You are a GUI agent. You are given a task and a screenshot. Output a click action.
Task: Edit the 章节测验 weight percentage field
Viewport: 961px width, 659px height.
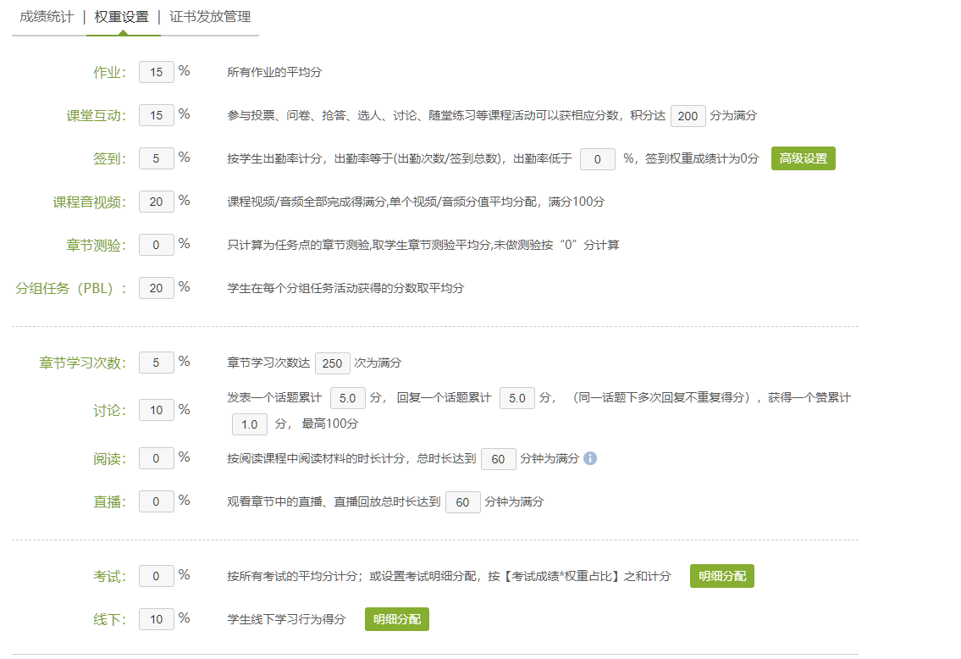pos(157,245)
